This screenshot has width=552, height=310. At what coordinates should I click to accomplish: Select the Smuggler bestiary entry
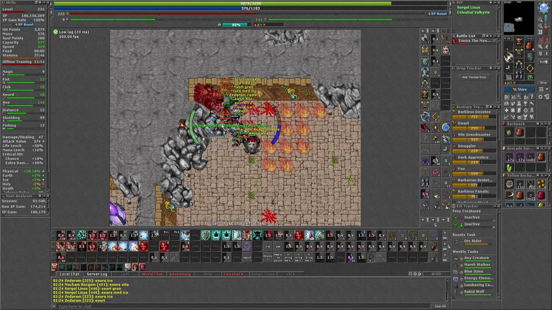(x=474, y=148)
